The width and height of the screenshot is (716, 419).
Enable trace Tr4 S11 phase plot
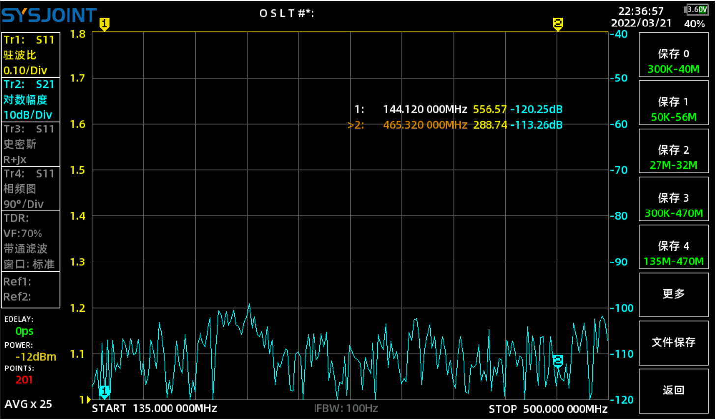pyautogui.click(x=31, y=189)
